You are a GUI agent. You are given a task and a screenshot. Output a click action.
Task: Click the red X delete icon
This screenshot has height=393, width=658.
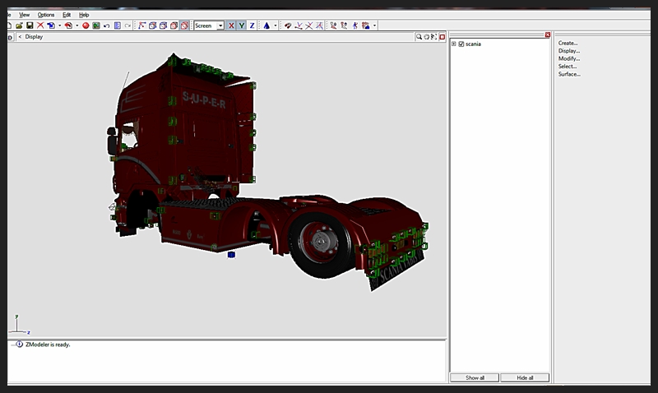(40, 25)
